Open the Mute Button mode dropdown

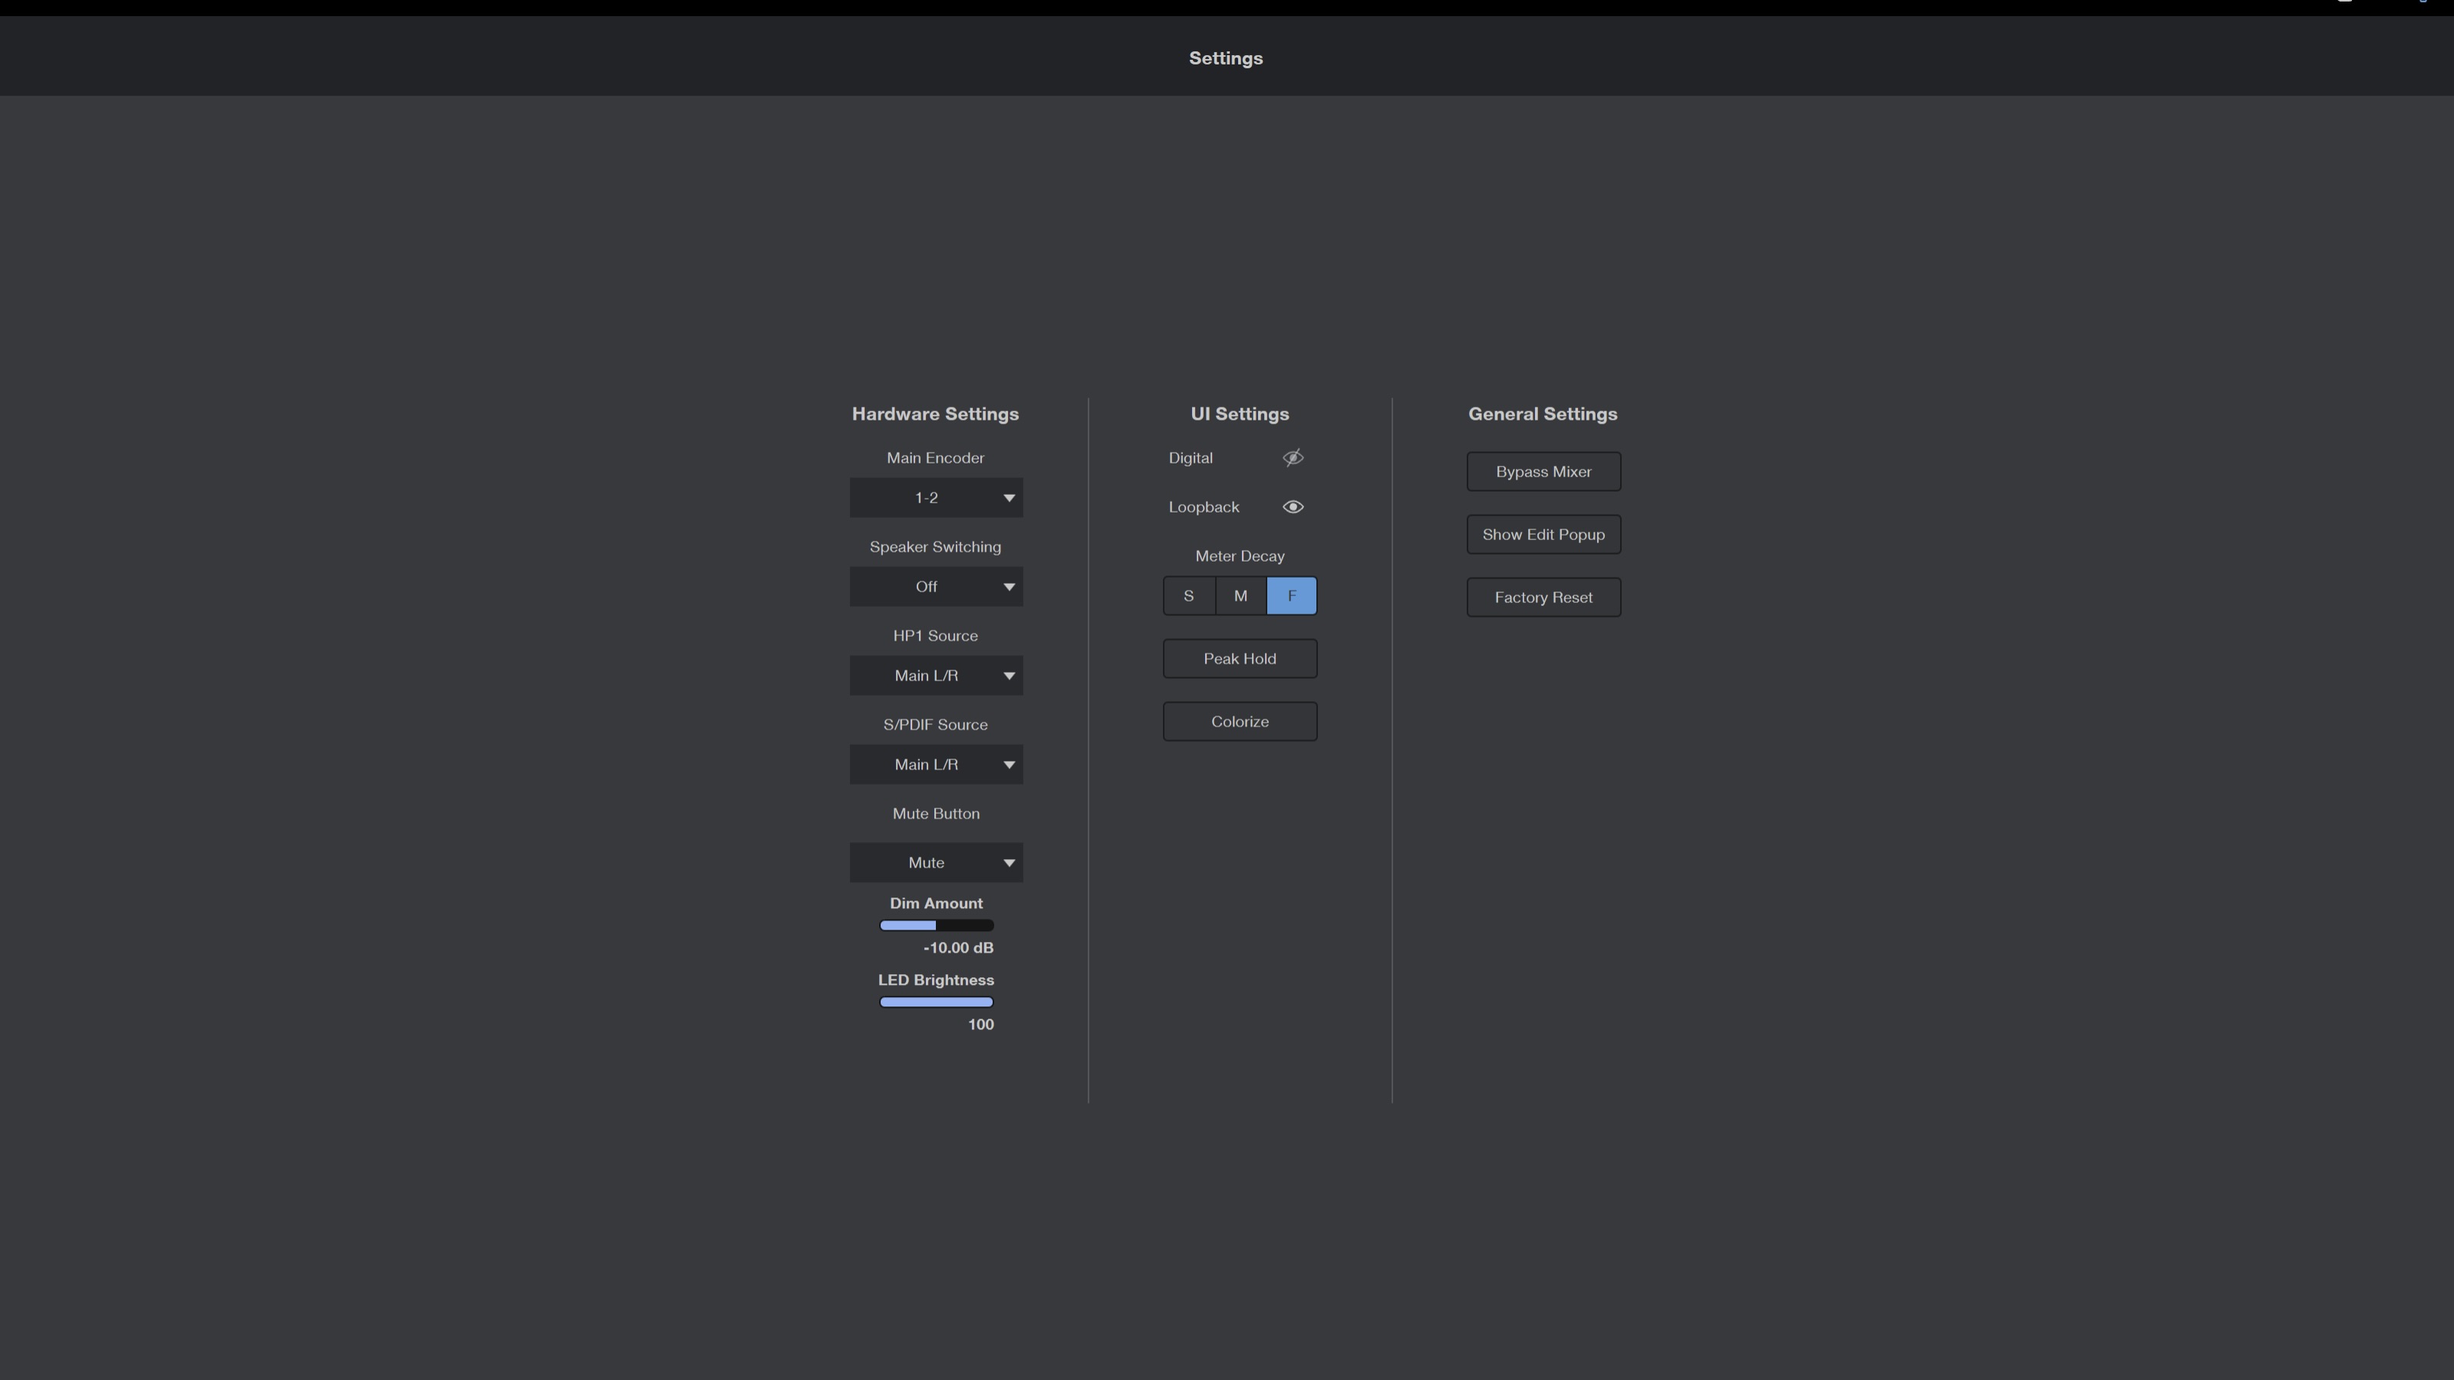pos(935,863)
